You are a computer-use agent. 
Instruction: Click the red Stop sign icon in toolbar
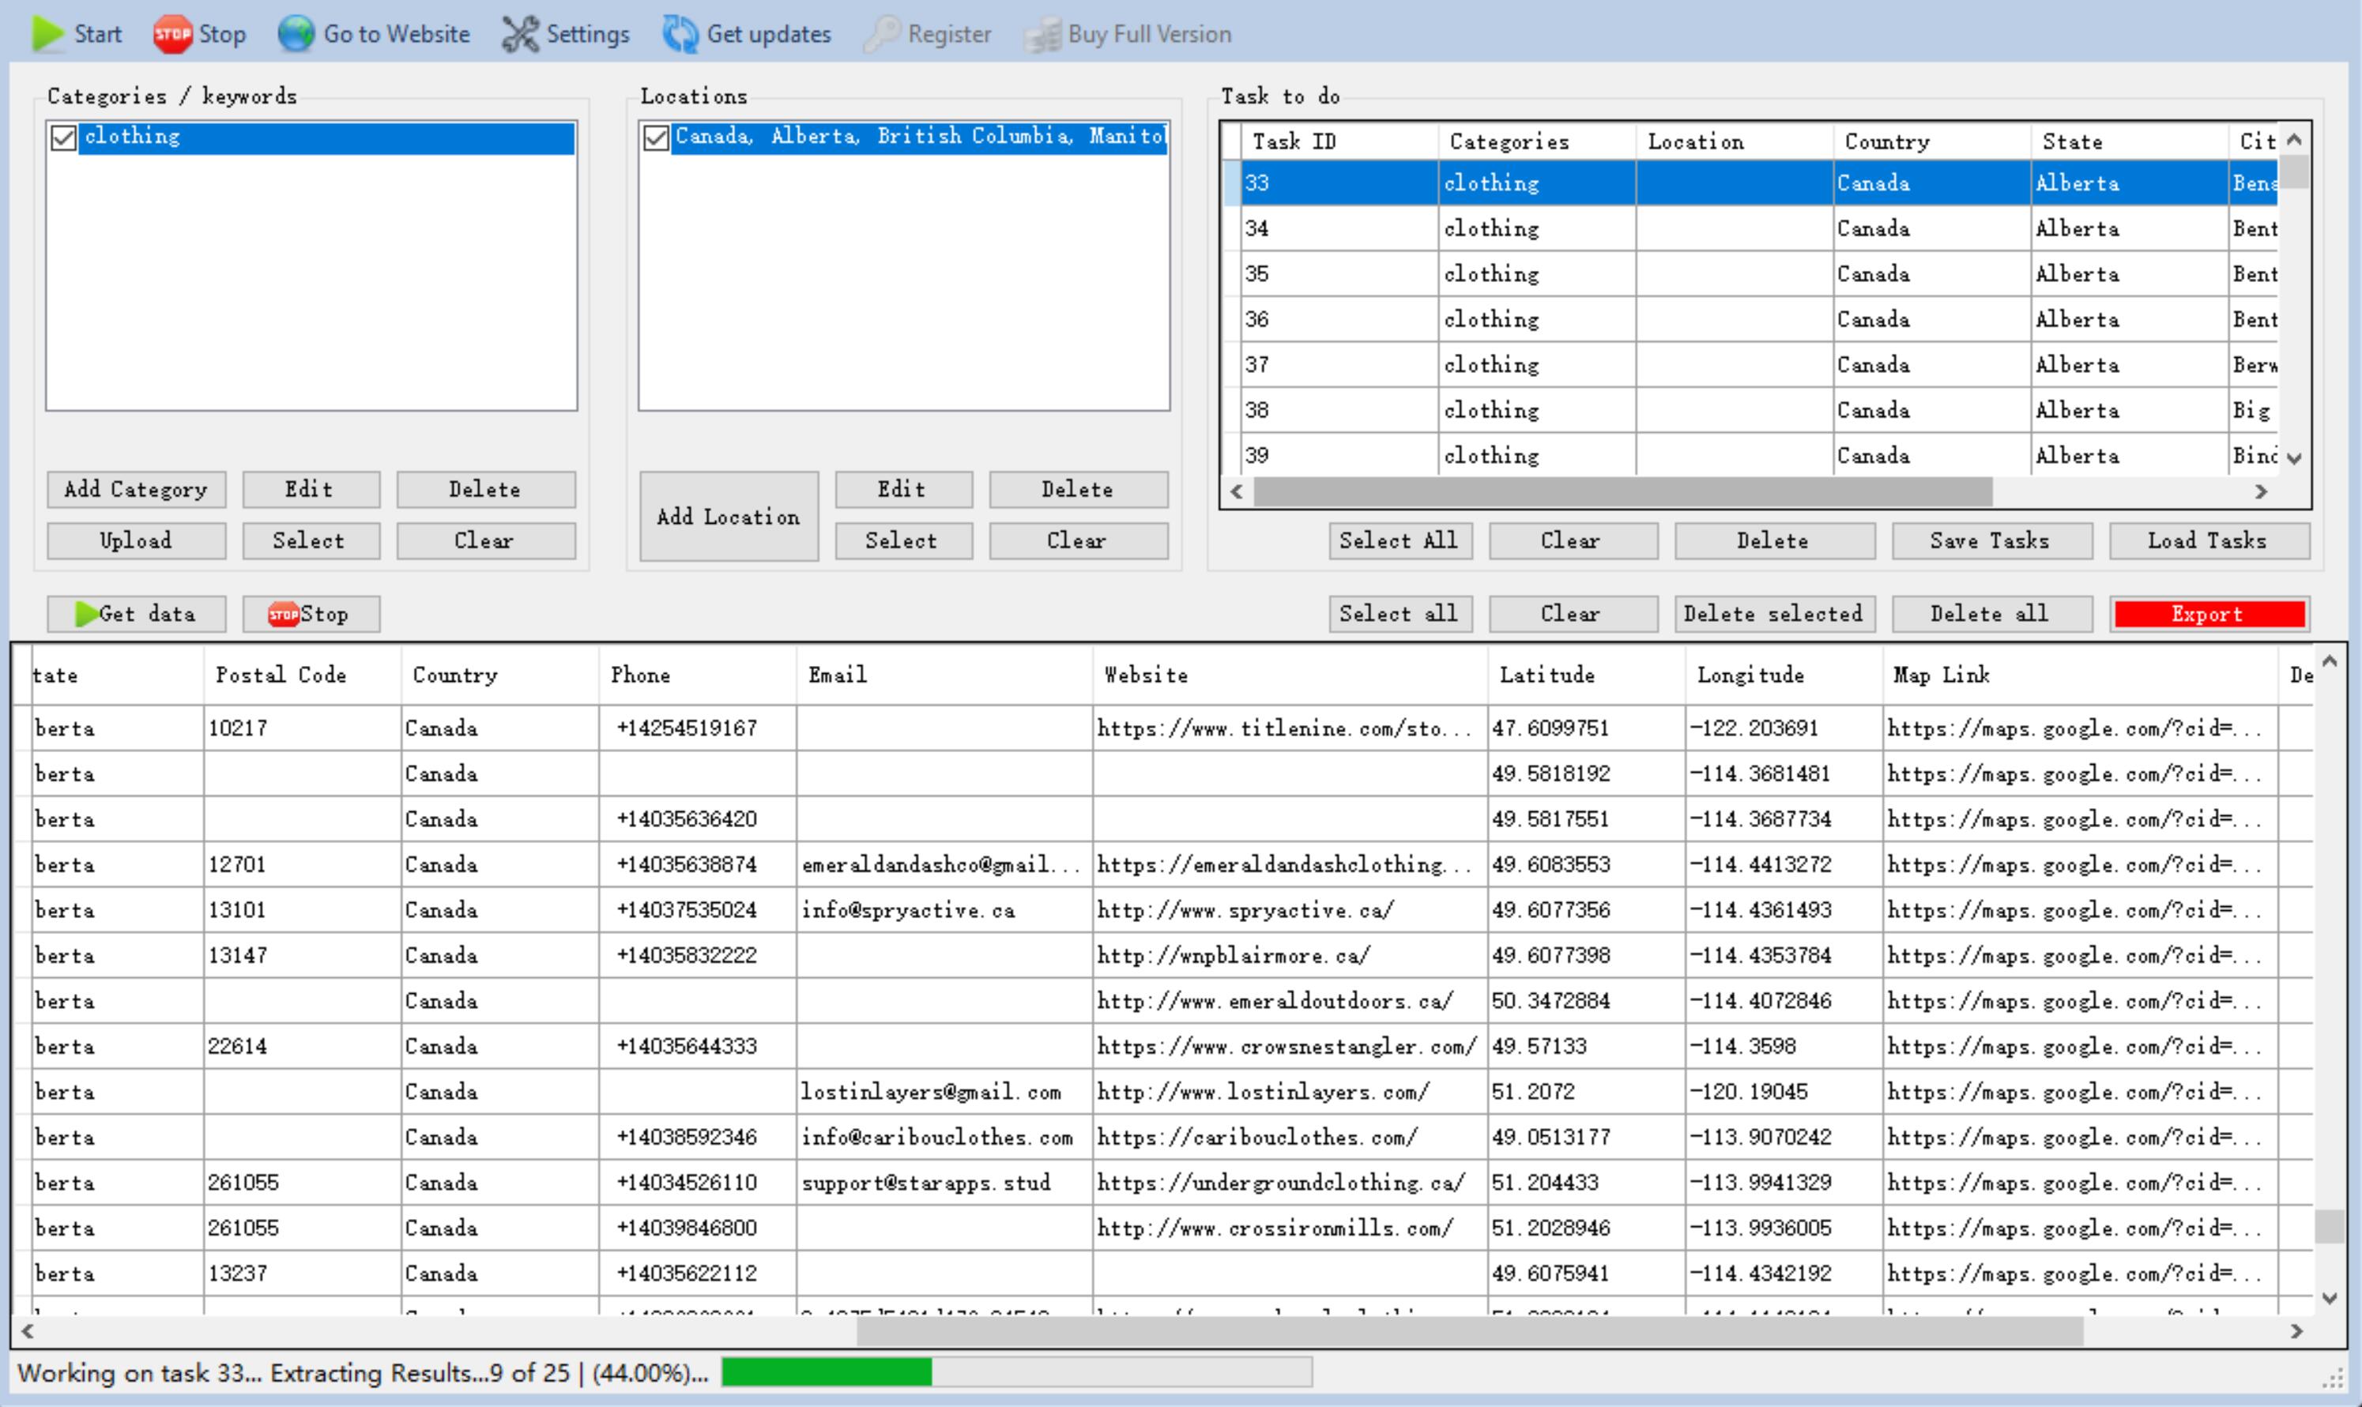[x=172, y=34]
